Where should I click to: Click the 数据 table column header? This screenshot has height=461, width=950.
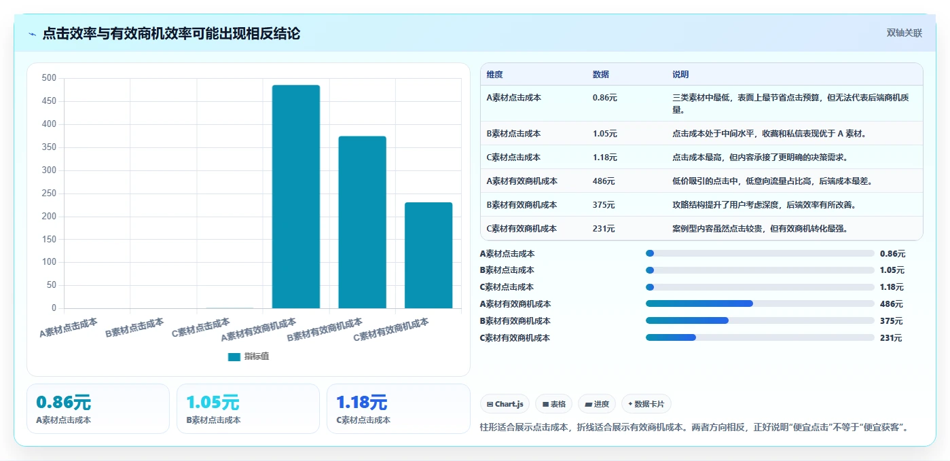point(600,75)
